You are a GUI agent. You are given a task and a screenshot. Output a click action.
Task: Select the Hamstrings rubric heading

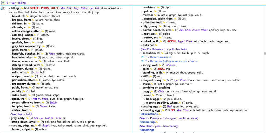[147, 130]
